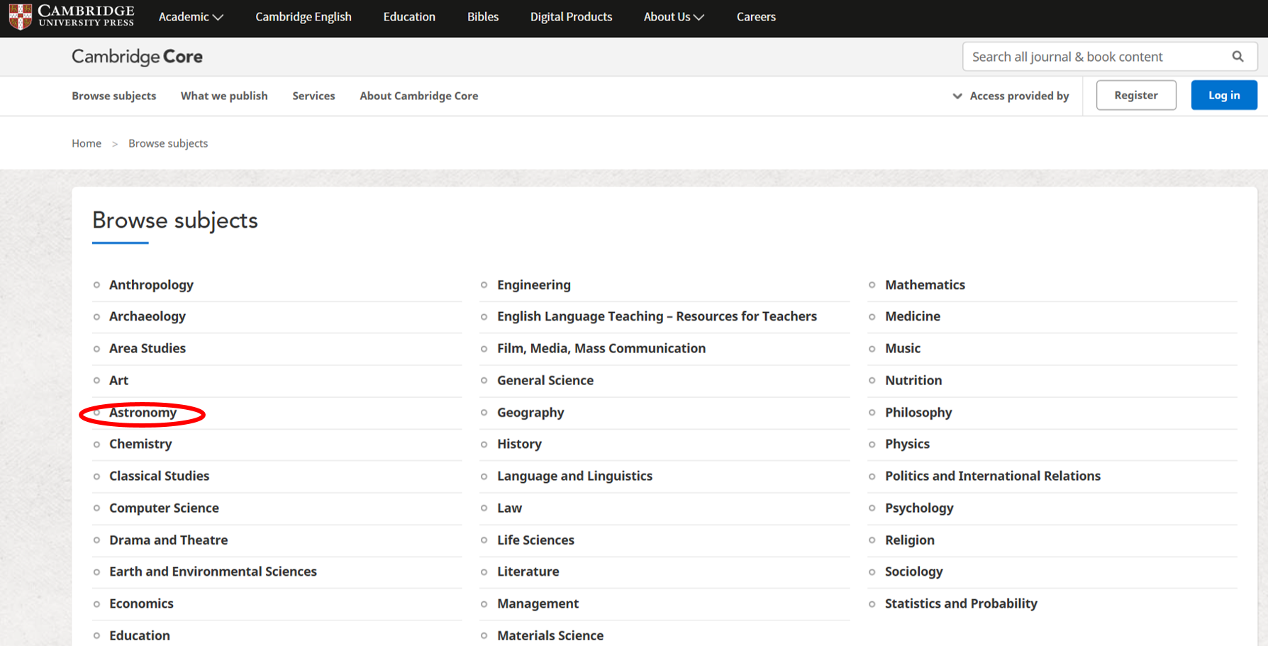Click the Log in button
The width and height of the screenshot is (1268, 646).
1224,95
